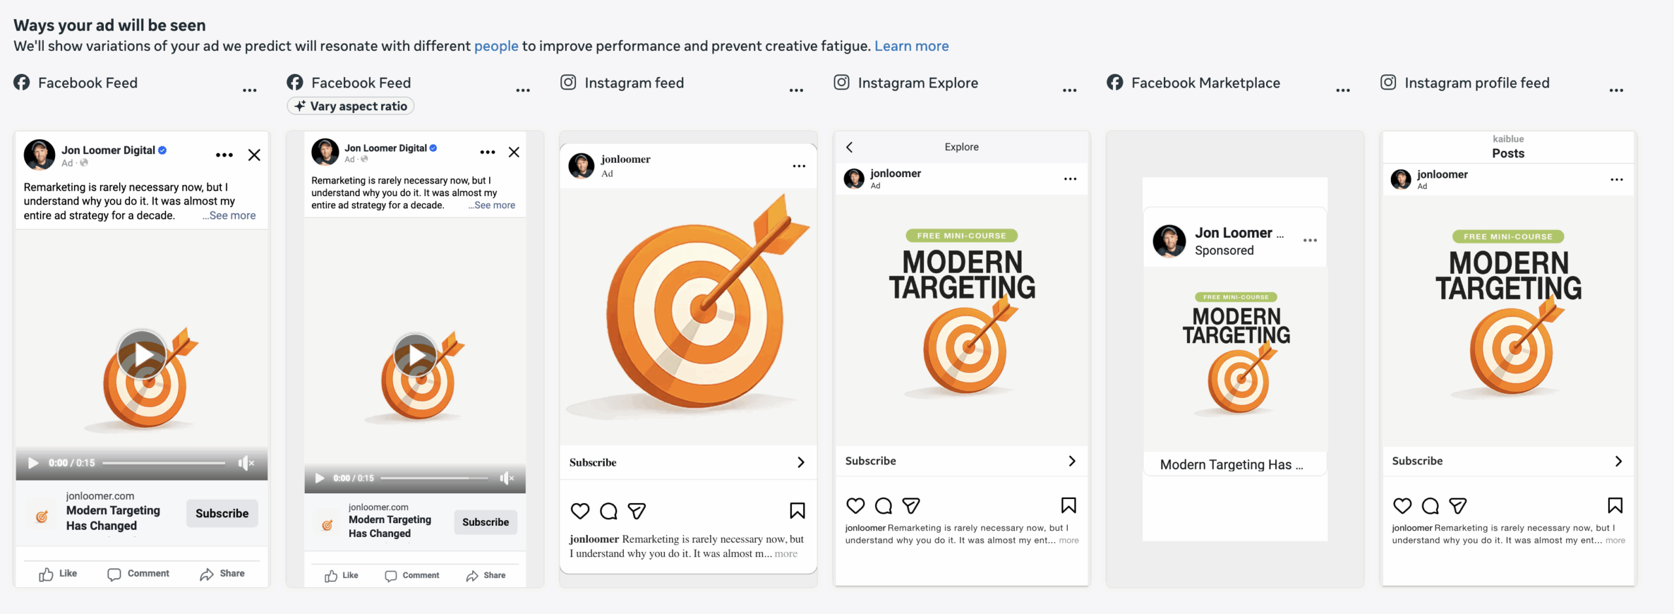1674x614 pixels.
Task: Go back with Explore's left chevron
Action: pos(849,147)
